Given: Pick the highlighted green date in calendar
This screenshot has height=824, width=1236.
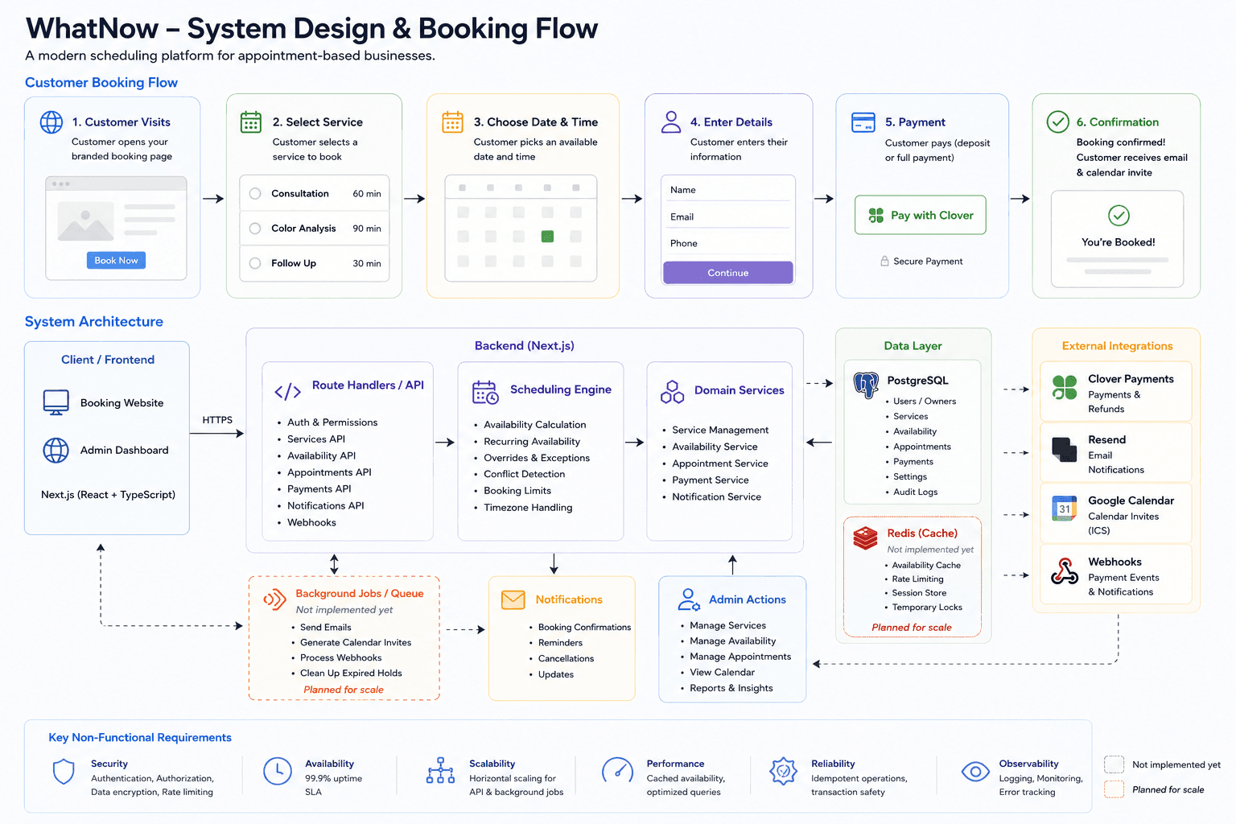Looking at the screenshot, I should coord(547,237).
